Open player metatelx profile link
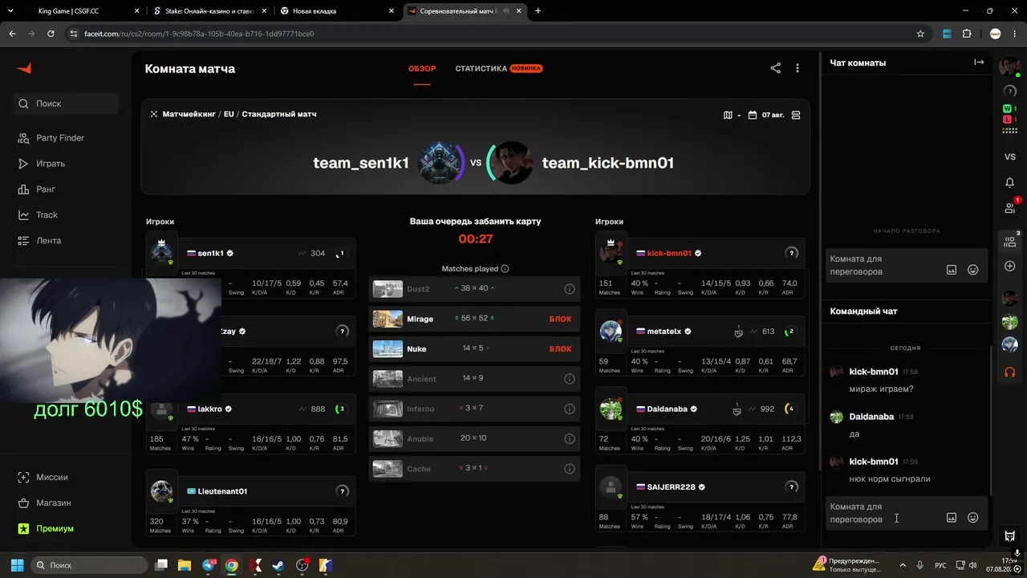Screen dimensions: 1027x578 pos(664,331)
